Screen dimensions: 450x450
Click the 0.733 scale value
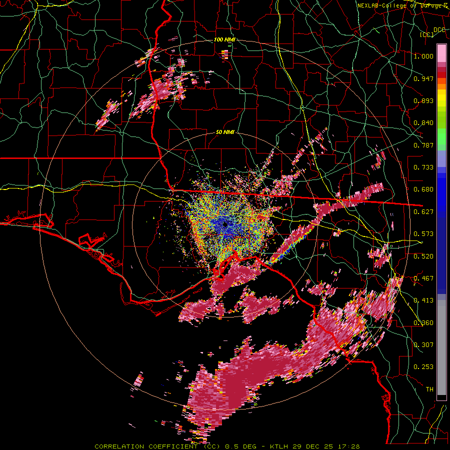(423, 167)
